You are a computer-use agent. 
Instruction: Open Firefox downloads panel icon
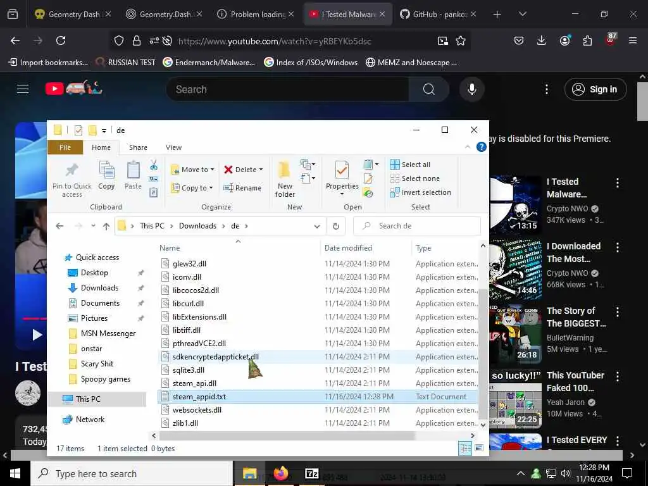click(x=542, y=40)
